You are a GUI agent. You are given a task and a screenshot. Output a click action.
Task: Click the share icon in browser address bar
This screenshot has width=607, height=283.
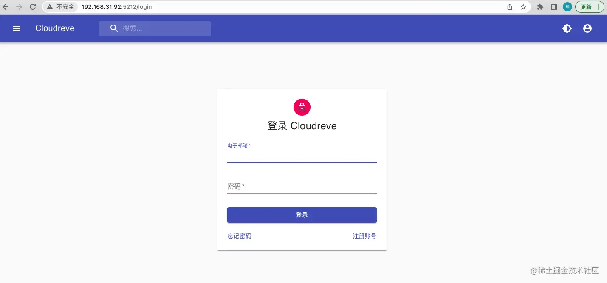click(509, 7)
